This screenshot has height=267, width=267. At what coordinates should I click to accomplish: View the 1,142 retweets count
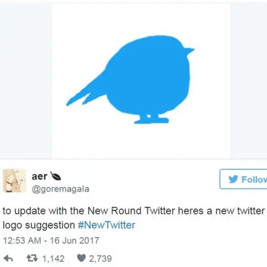pos(53,259)
